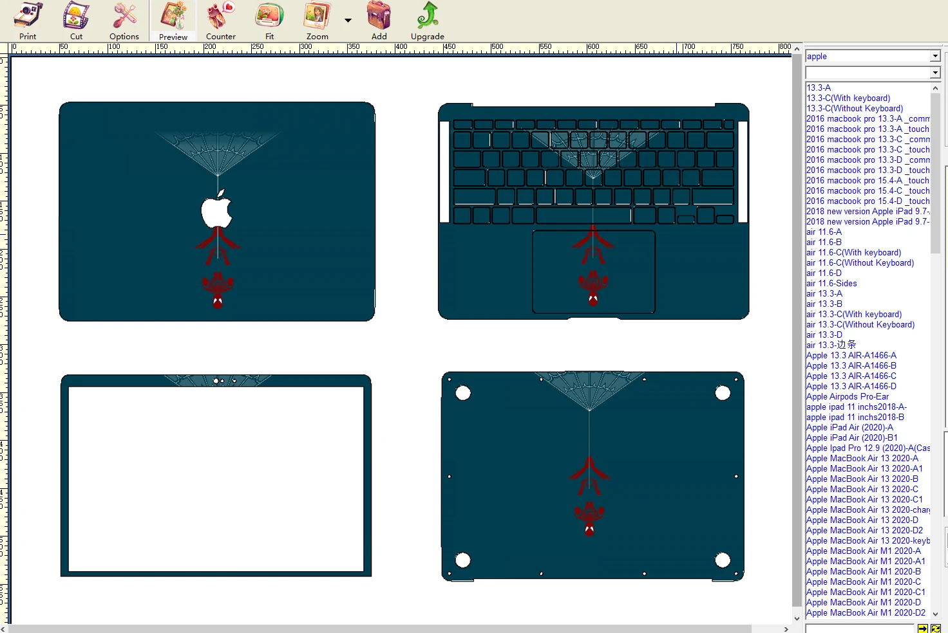Select 'Apple 13.3 AIR-A1466-C' entry
Viewport: 948px width, 633px height.
851,376
